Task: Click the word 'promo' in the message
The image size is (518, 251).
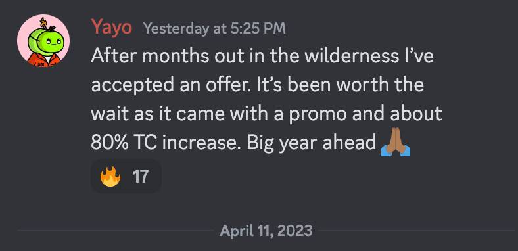Action: (318, 114)
